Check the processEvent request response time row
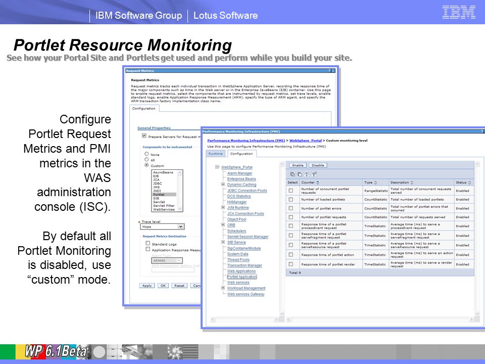This screenshot has width=485, height=364. [291, 226]
